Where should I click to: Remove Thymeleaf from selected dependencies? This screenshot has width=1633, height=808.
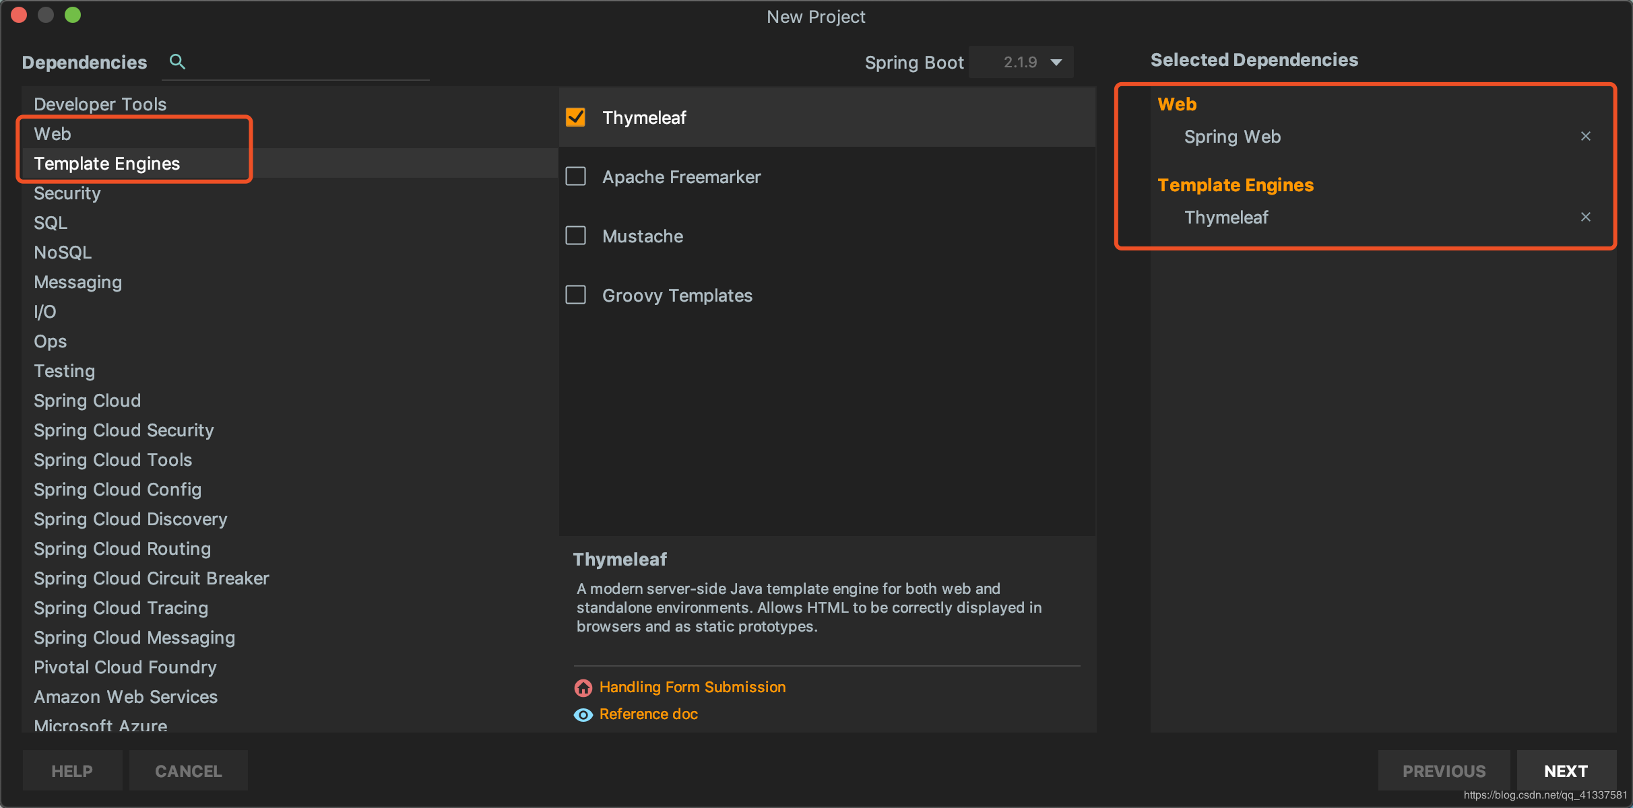[x=1585, y=217]
